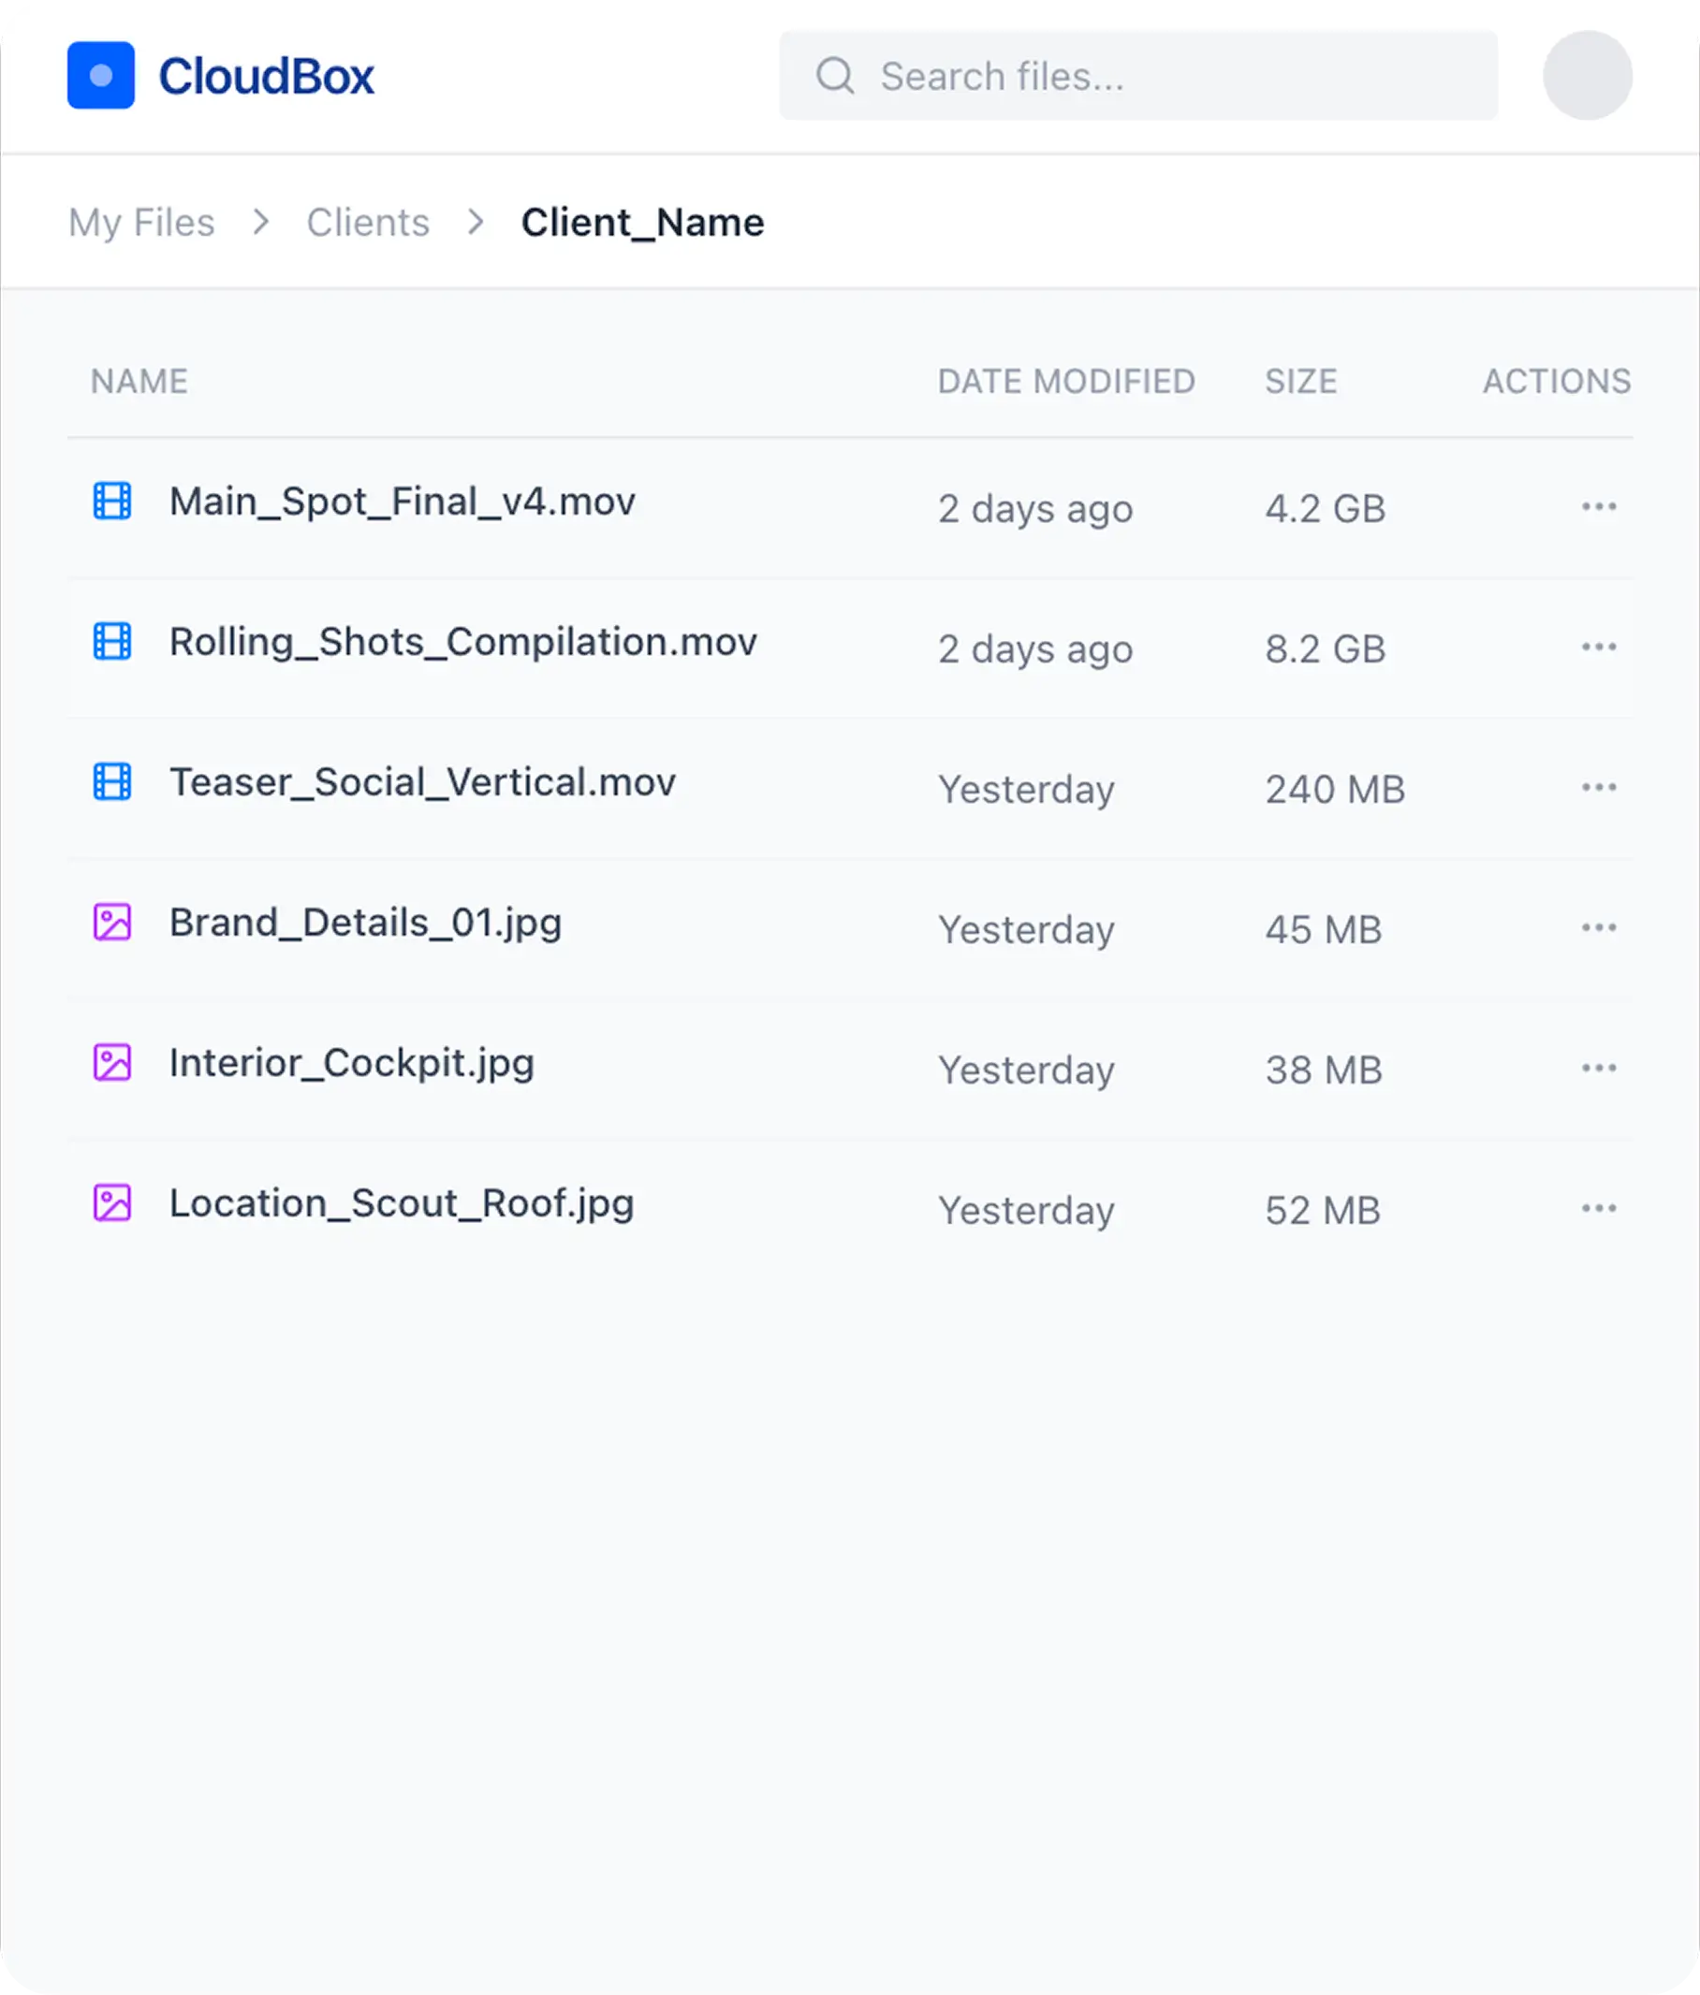
Task: Click the 240 MB size value
Action: click(1335, 790)
